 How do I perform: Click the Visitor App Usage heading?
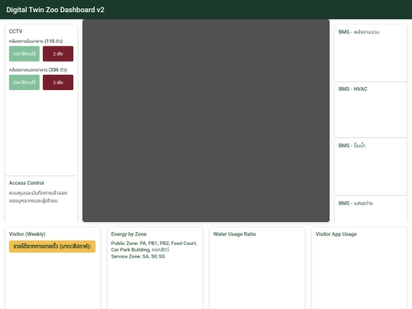coord(336,234)
